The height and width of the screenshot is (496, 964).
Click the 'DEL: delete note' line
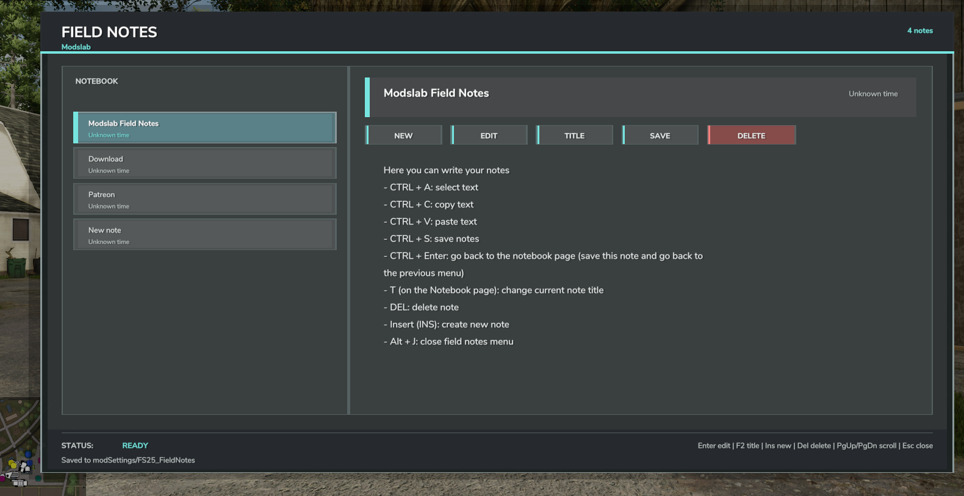coord(421,307)
